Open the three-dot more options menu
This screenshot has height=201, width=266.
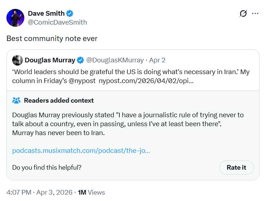coord(255,14)
